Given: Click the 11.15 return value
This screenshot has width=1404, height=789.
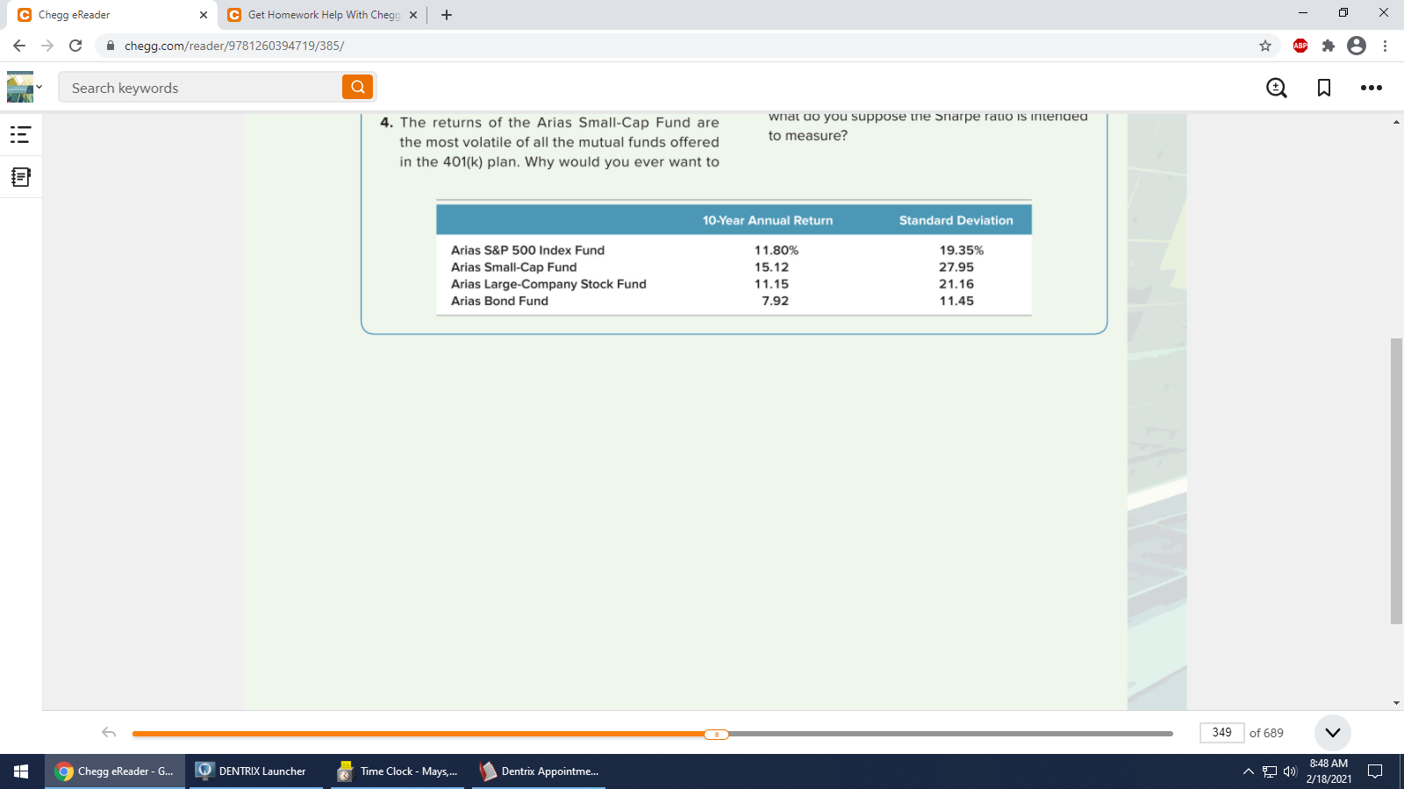Looking at the screenshot, I should coord(772,284).
